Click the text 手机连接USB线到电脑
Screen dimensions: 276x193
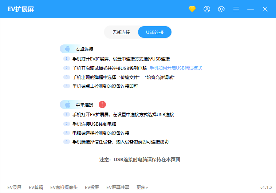(x=94, y=124)
